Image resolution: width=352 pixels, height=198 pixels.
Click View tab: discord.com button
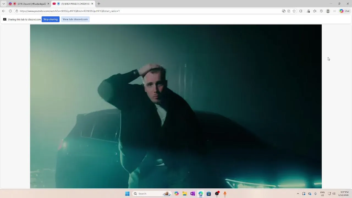pos(75,19)
